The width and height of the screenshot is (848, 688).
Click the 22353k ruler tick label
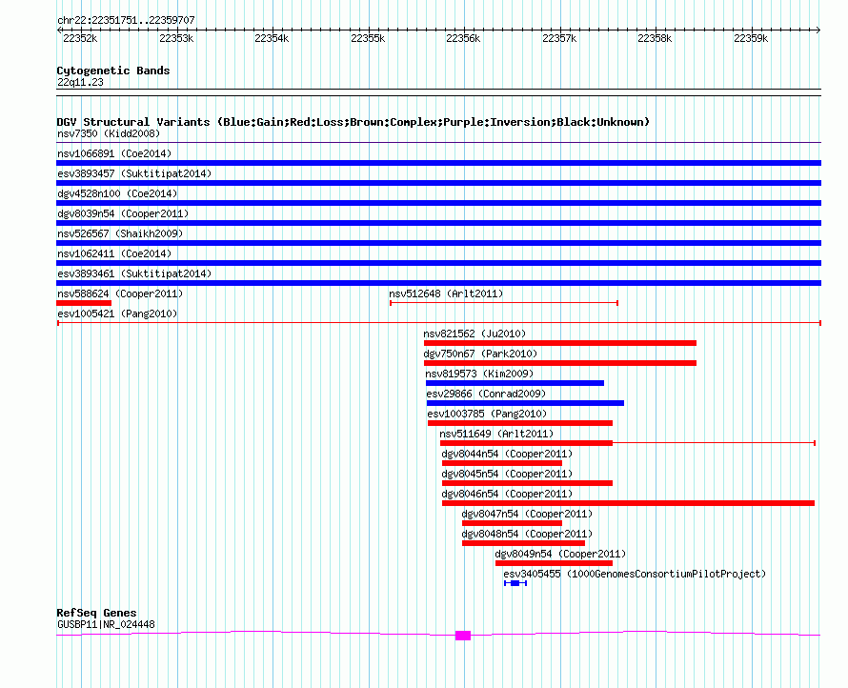point(176,38)
